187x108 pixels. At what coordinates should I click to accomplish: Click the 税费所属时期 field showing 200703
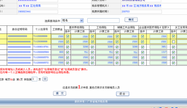pos(142,12)
